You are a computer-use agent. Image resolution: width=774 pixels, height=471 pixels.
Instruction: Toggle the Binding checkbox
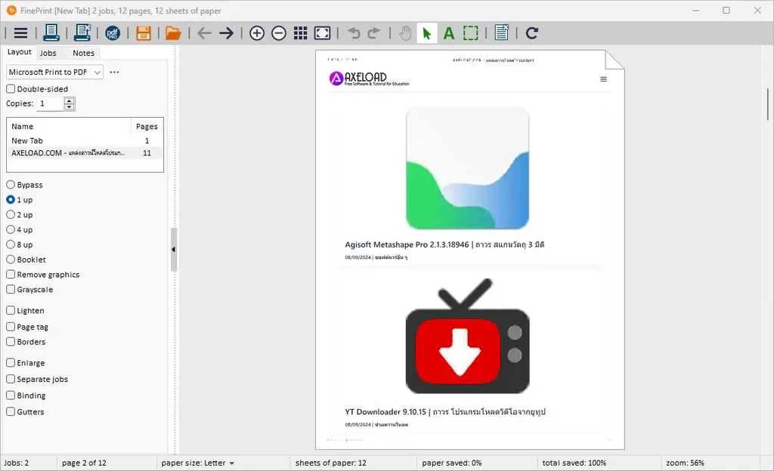tap(11, 395)
